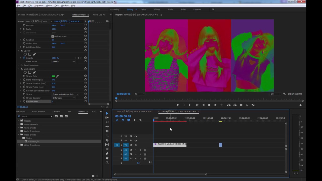Click new bin folder icon in Effects panel
The image size is (322, 181).
point(93,176)
